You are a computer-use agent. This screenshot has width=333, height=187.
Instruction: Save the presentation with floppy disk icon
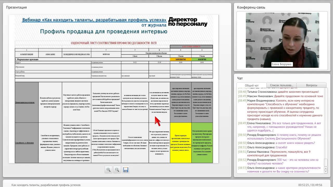pos(126,170)
